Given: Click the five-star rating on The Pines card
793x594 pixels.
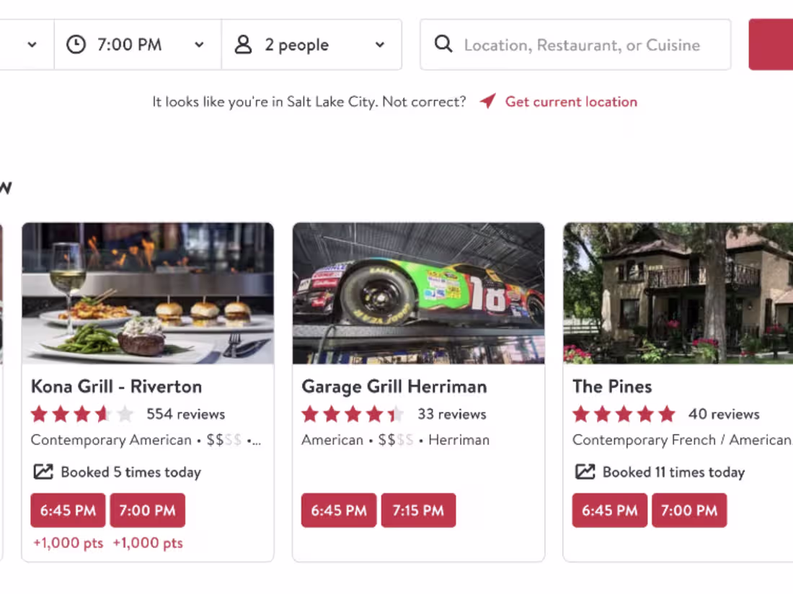Looking at the screenshot, I should tap(624, 414).
